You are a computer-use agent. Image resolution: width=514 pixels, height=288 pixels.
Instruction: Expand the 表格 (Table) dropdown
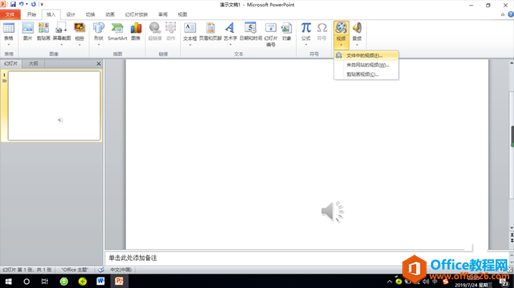8,40
